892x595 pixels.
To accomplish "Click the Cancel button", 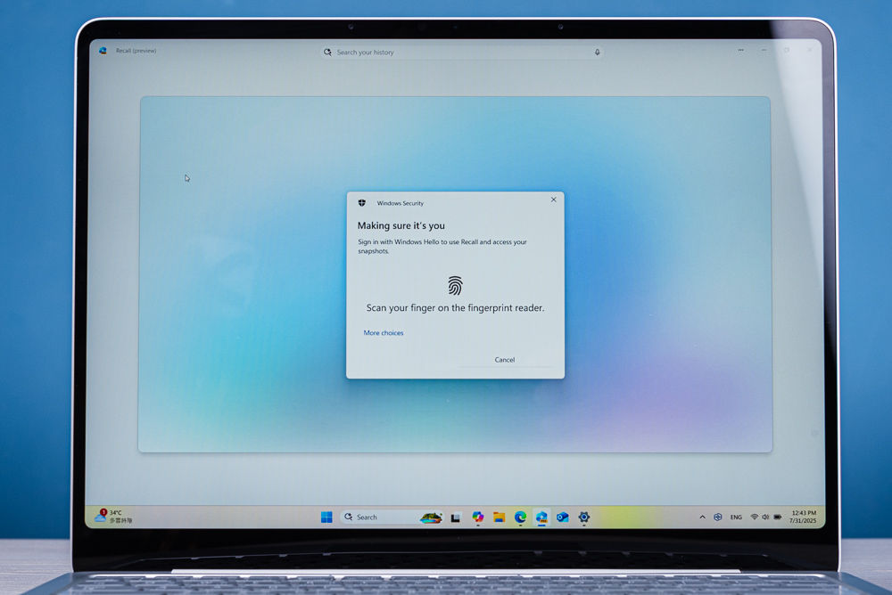I will [x=505, y=360].
